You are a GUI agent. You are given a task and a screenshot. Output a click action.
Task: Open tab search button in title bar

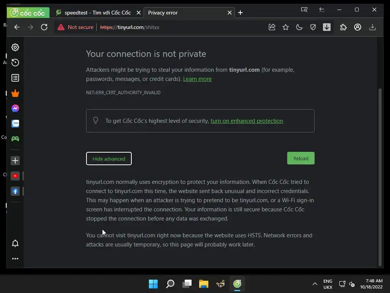304,10
